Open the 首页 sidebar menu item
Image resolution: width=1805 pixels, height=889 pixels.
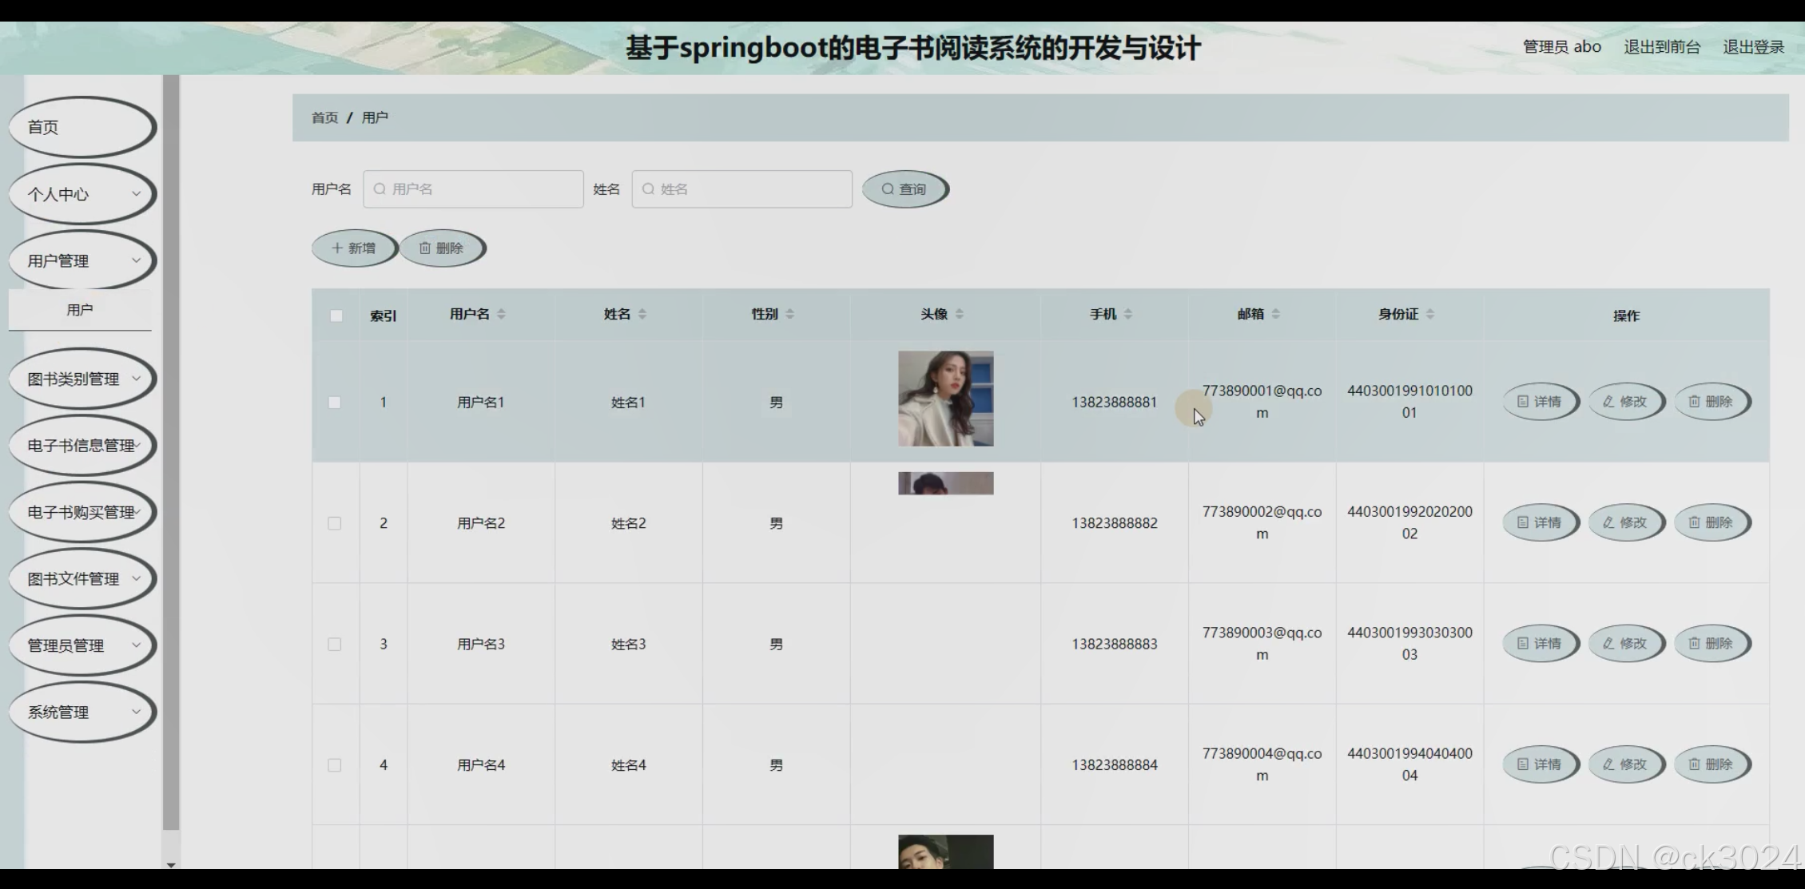82,127
